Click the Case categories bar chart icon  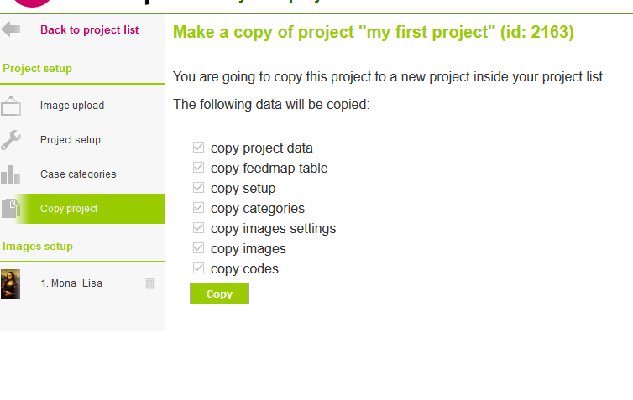click(x=11, y=174)
